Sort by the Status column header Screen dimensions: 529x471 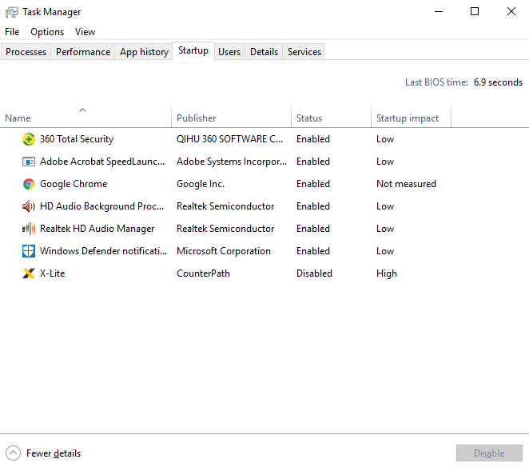click(332, 117)
